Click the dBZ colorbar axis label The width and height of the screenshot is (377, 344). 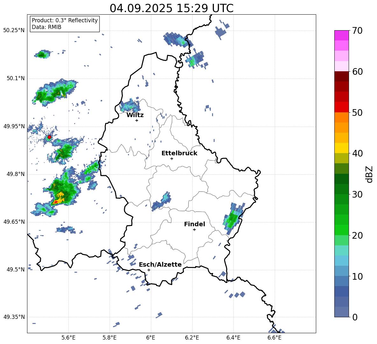(x=369, y=174)
